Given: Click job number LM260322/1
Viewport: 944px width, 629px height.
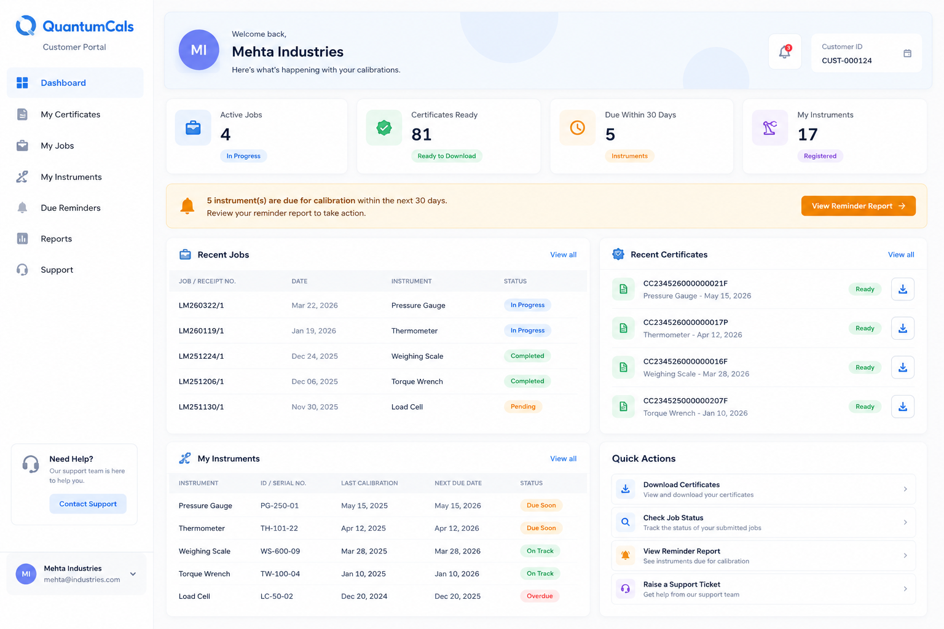Looking at the screenshot, I should [x=201, y=305].
